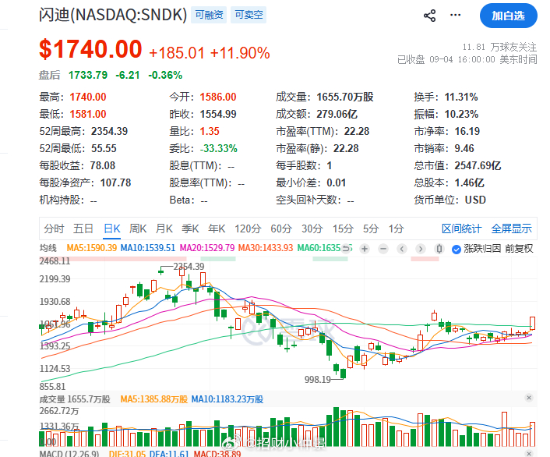Click the MA10:1539.51 moving average label
550x457 pixels.
pos(148,248)
